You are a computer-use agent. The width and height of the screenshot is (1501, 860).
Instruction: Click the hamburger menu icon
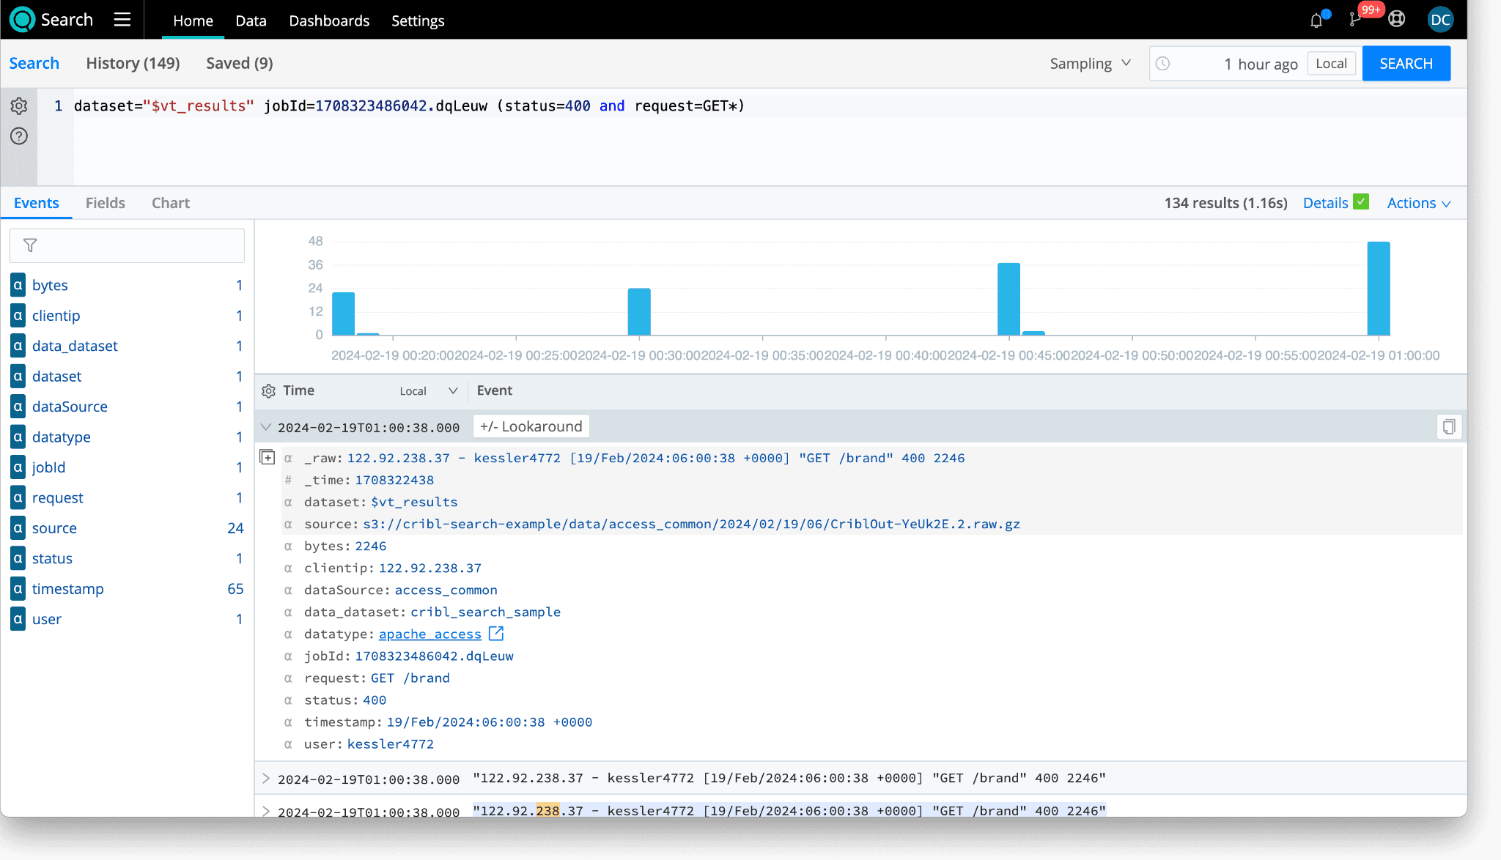122,20
